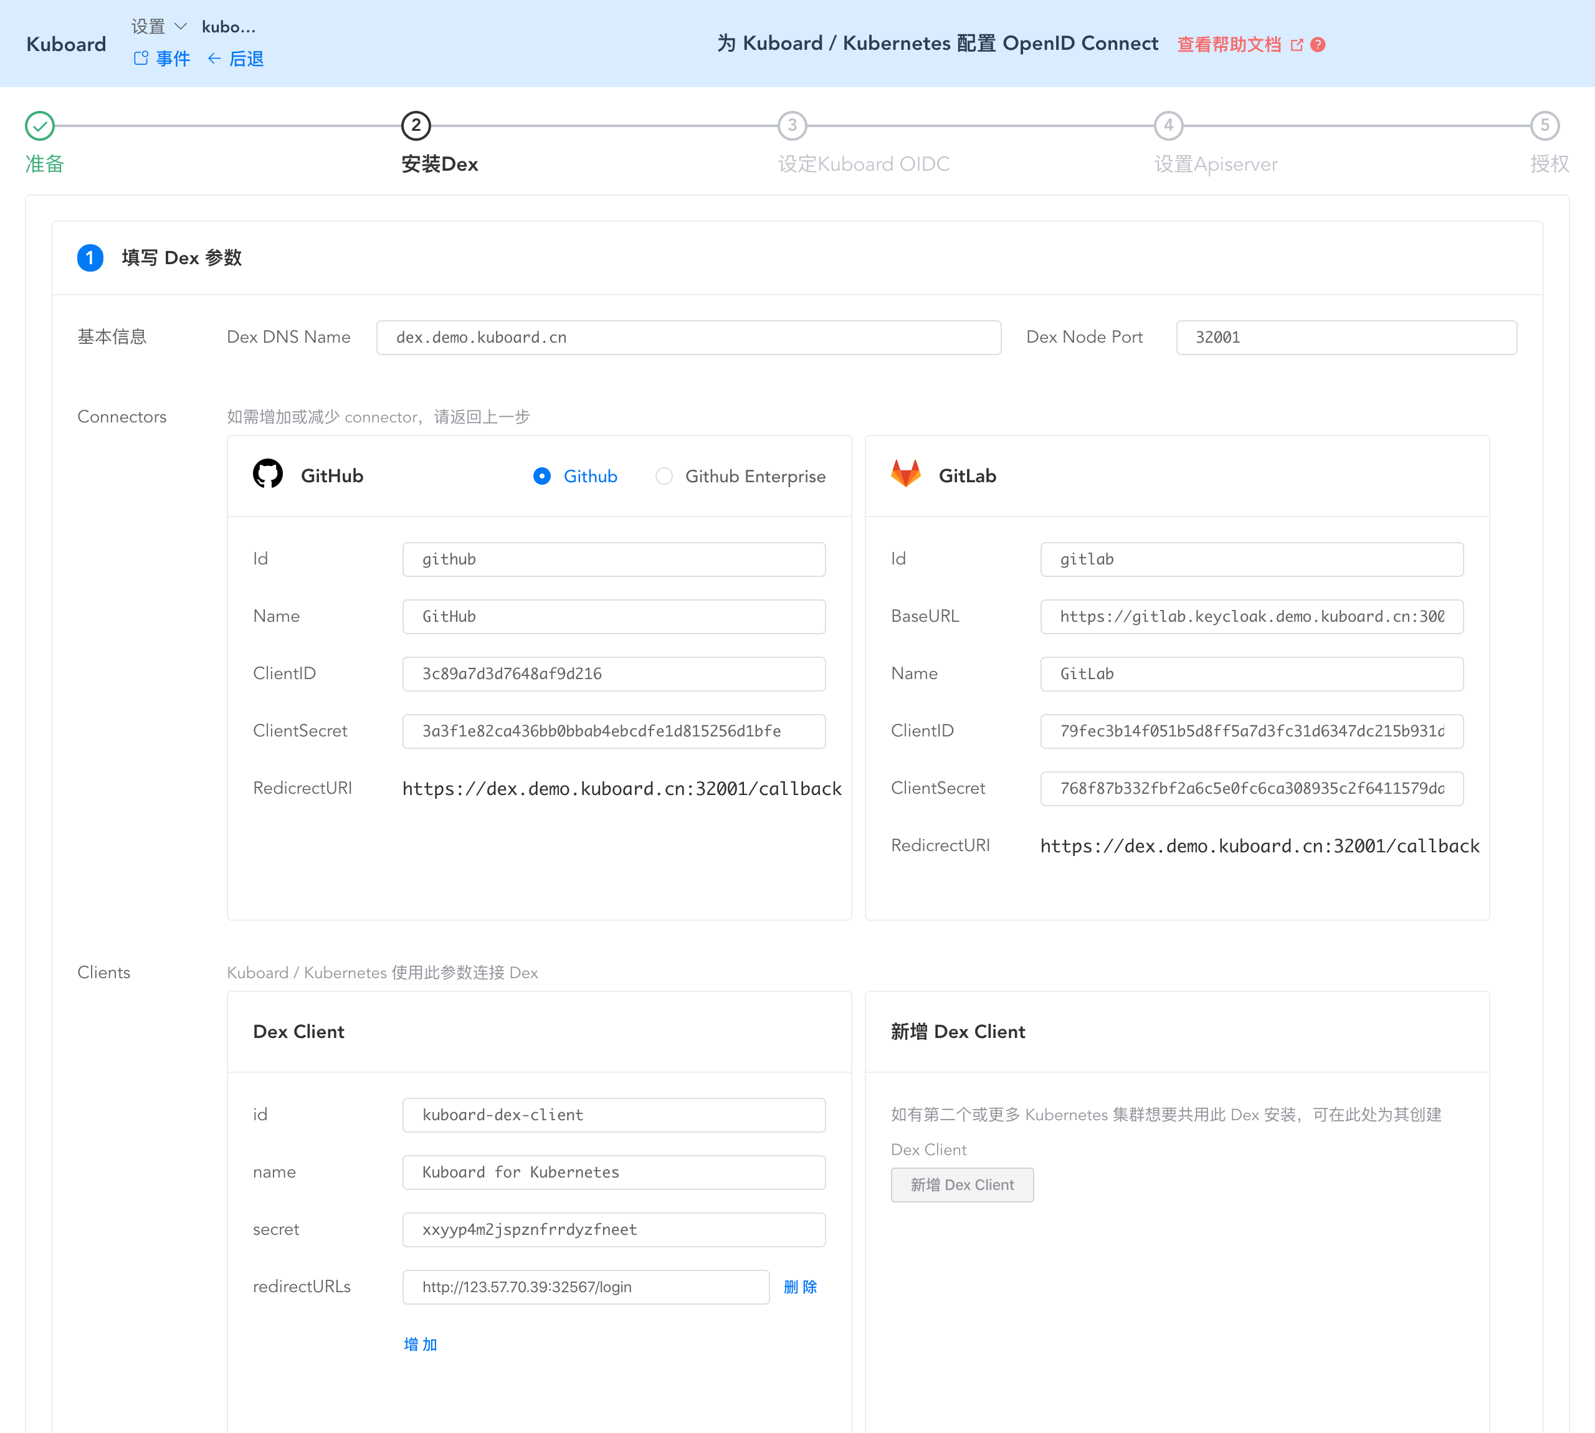Open 查看帮助文档 help link
The height and width of the screenshot is (1433, 1595).
coord(1229,44)
